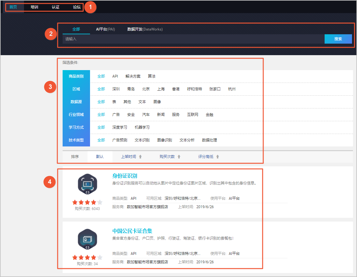Click the star rating above 购买次数: 34

click(x=88, y=257)
